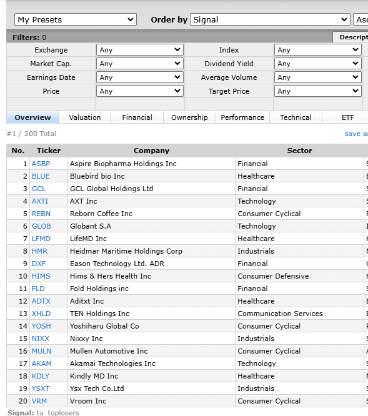Select the Consumer Defensive sector cell

pyautogui.click(x=299, y=276)
